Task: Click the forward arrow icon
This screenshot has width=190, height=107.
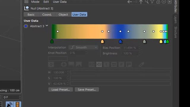Action: (135, 2)
